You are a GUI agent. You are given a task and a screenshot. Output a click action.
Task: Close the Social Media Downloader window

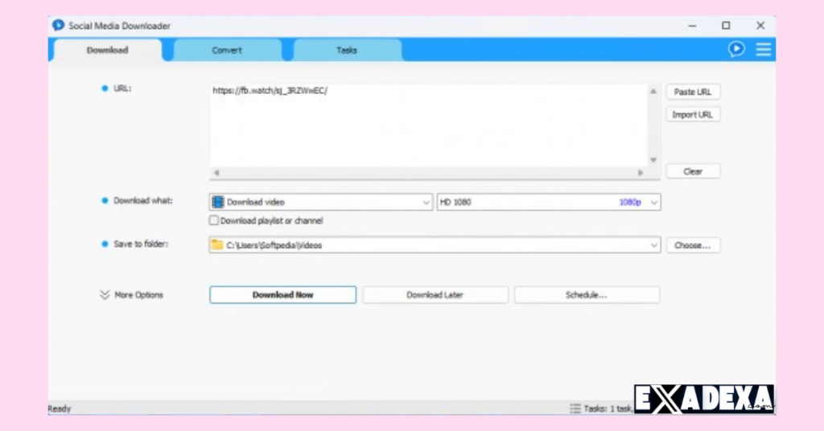click(x=760, y=26)
